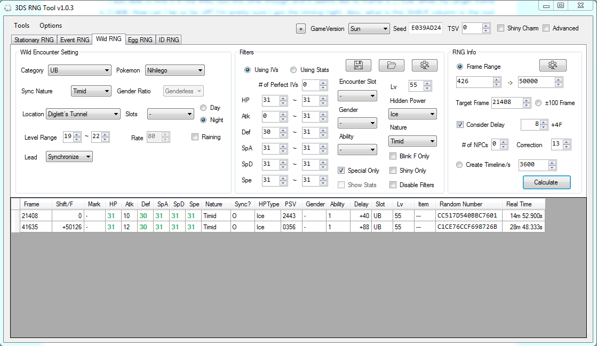Toggle the Consider Delay checkbox

pyautogui.click(x=460, y=124)
